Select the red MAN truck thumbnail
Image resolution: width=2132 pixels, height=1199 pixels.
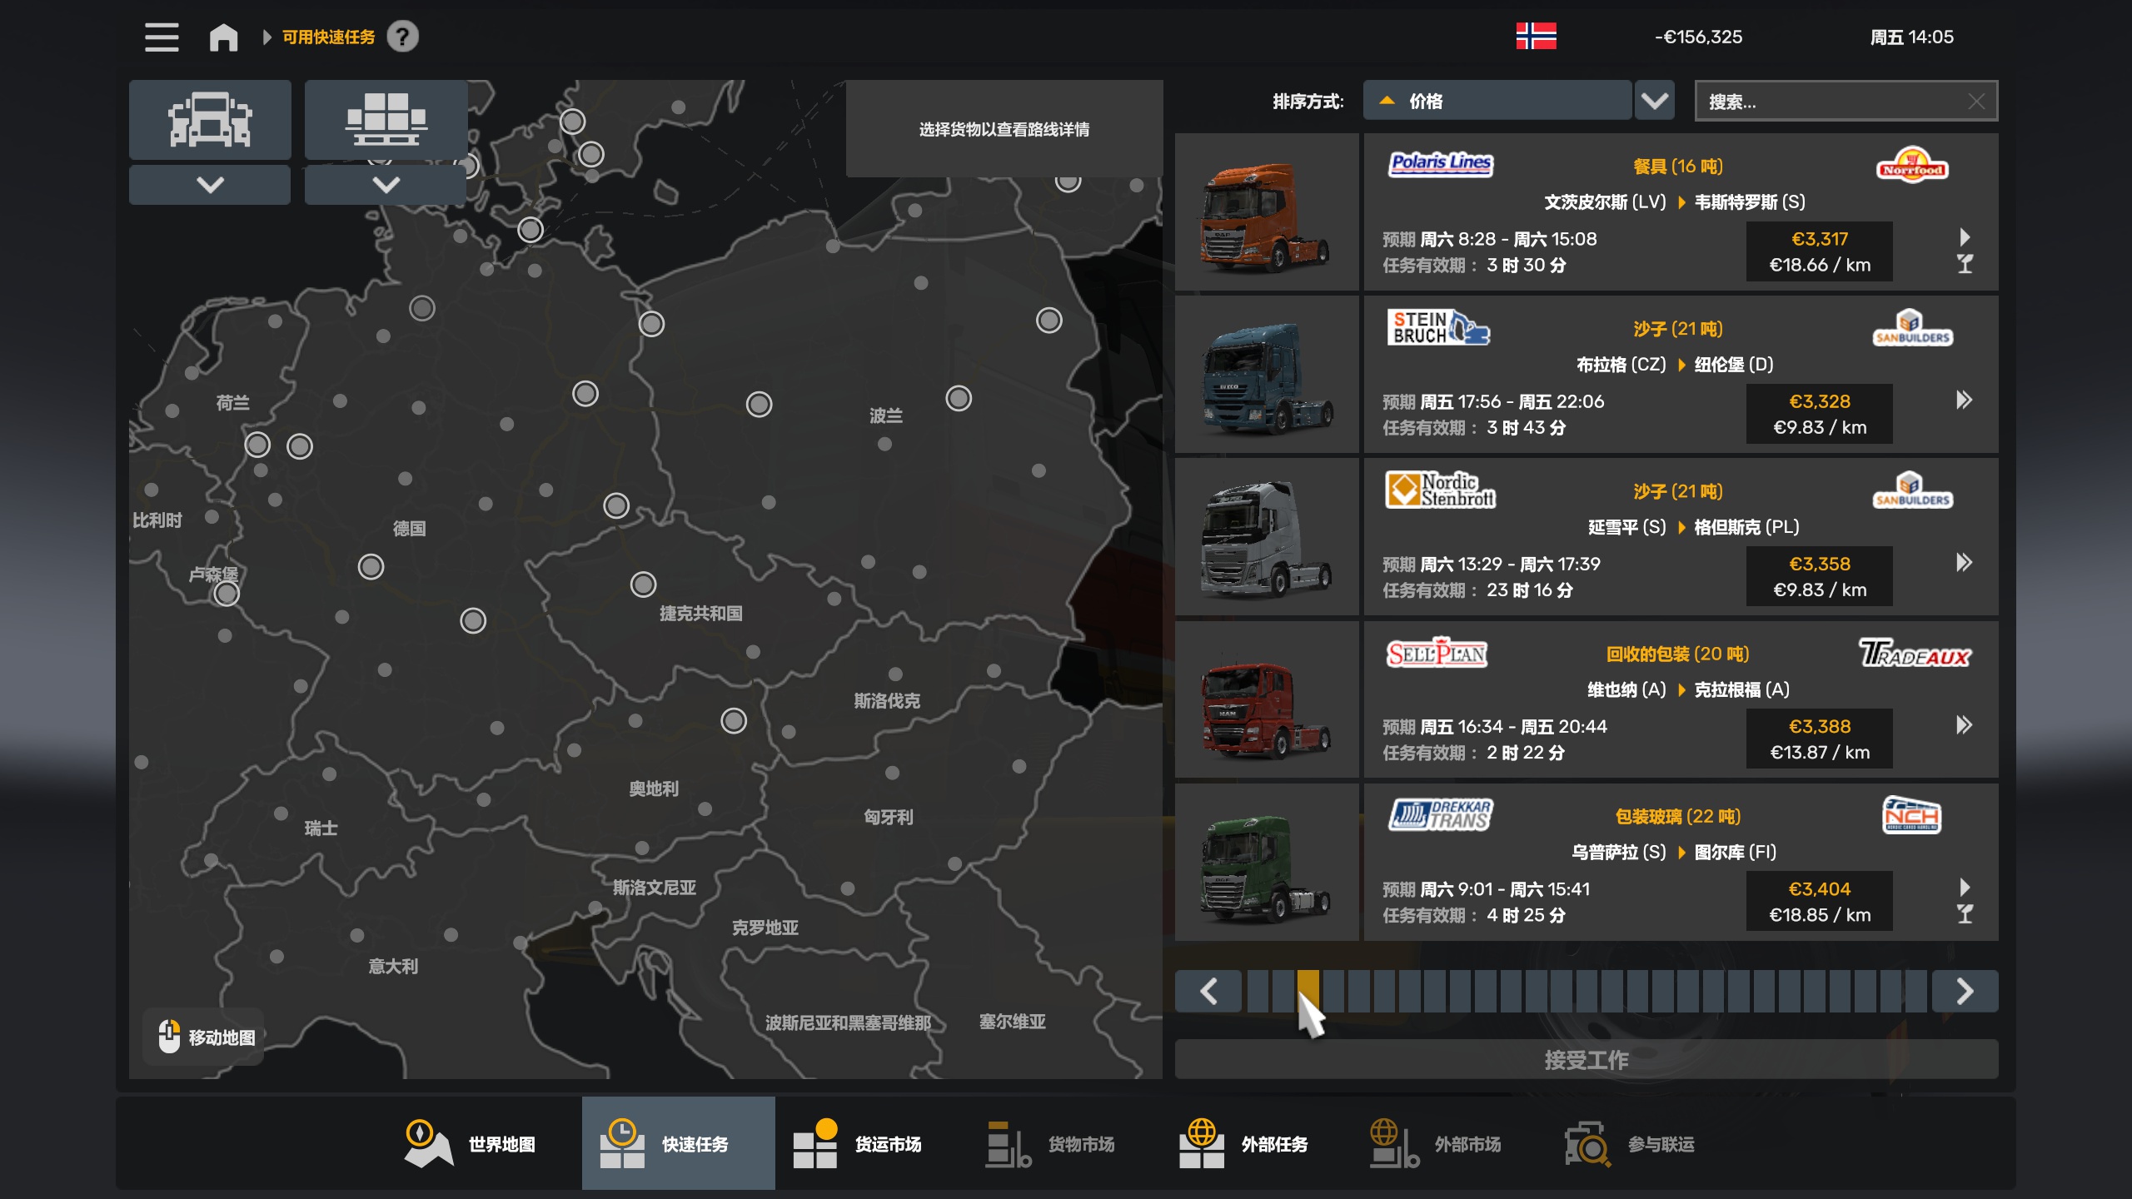tap(1266, 700)
